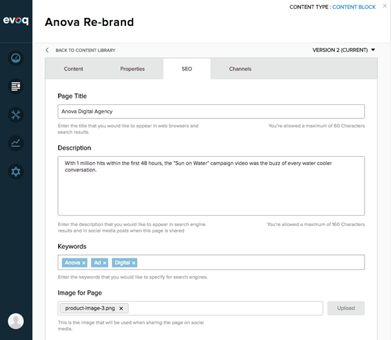The image size is (391, 340).
Task: Go back to Content Library link
Action: point(85,51)
